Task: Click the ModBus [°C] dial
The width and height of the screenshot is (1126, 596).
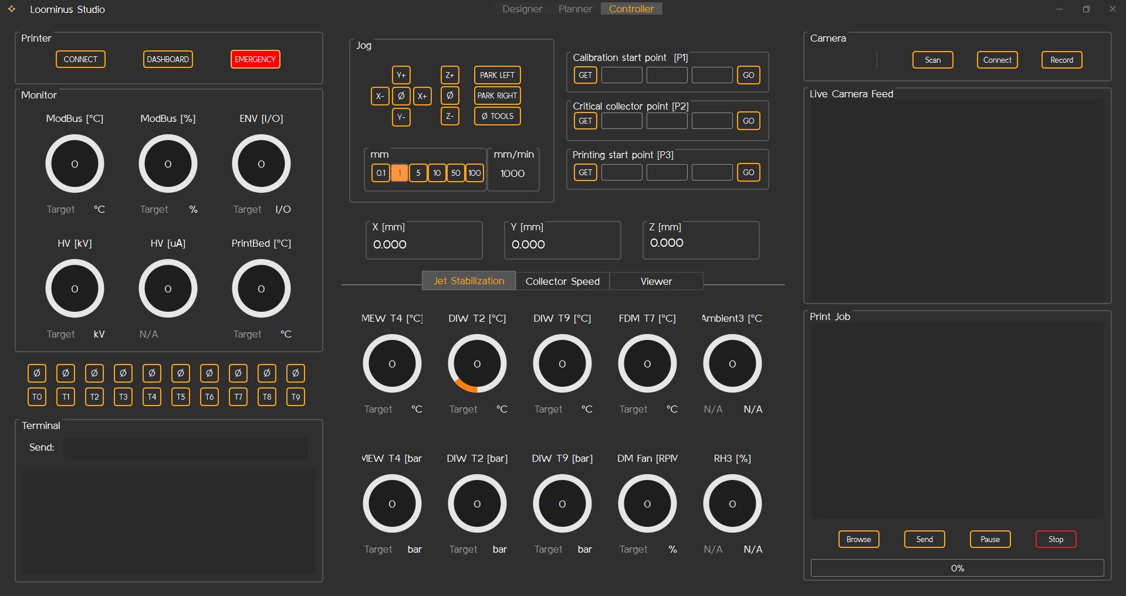Action: coord(75,164)
